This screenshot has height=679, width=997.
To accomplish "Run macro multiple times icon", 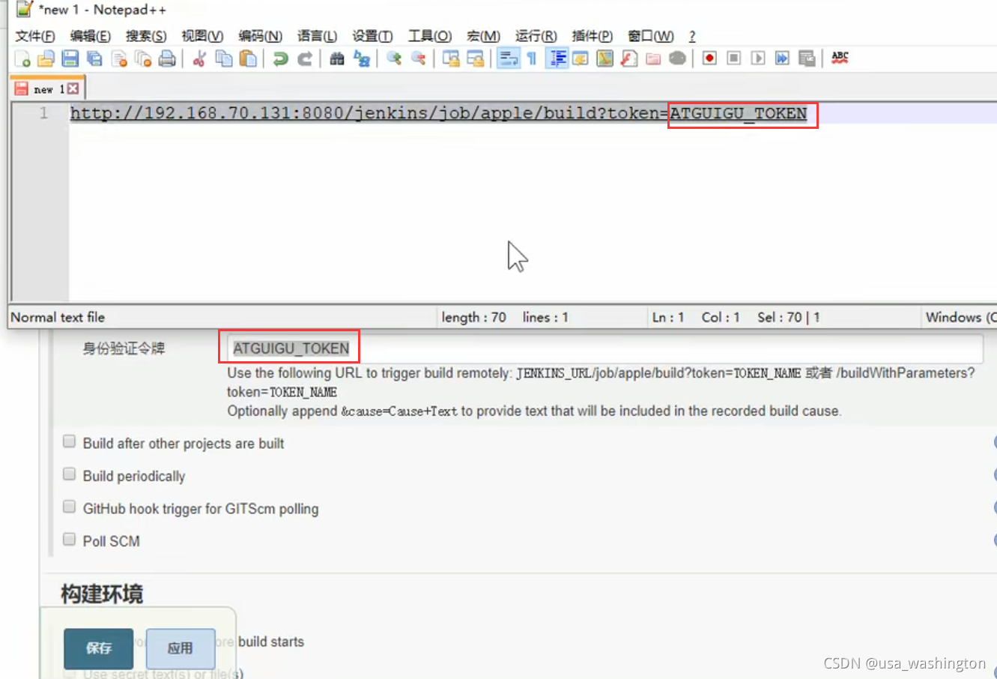I will [782, 58].
